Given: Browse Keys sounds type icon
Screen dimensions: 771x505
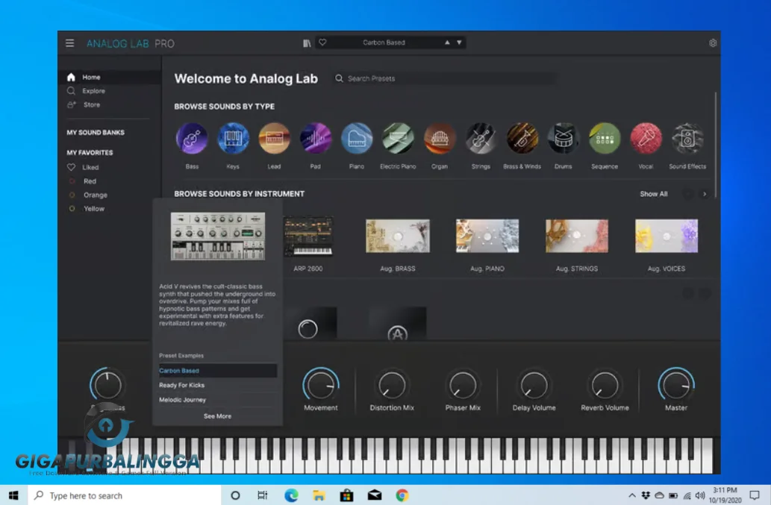Looking at the screenshot, I should point(233,139).
